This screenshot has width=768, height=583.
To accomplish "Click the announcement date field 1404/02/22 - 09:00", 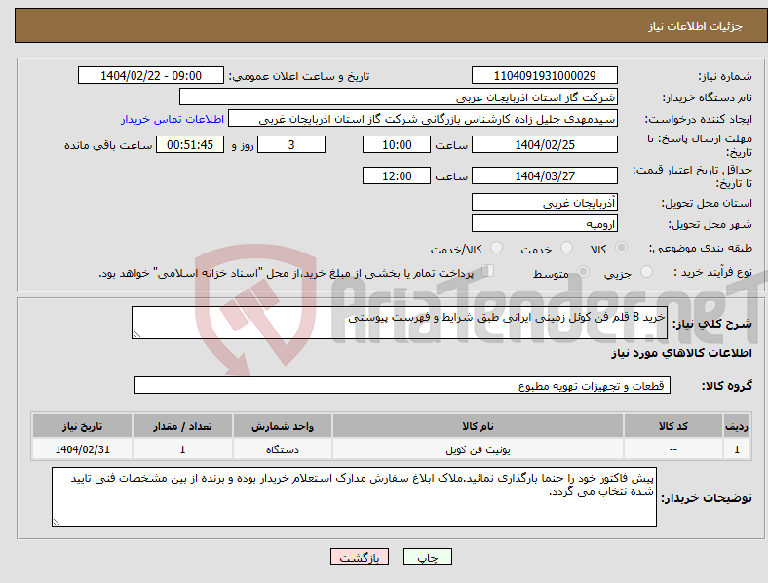I will pyautogui.click(x=151, y=75).
